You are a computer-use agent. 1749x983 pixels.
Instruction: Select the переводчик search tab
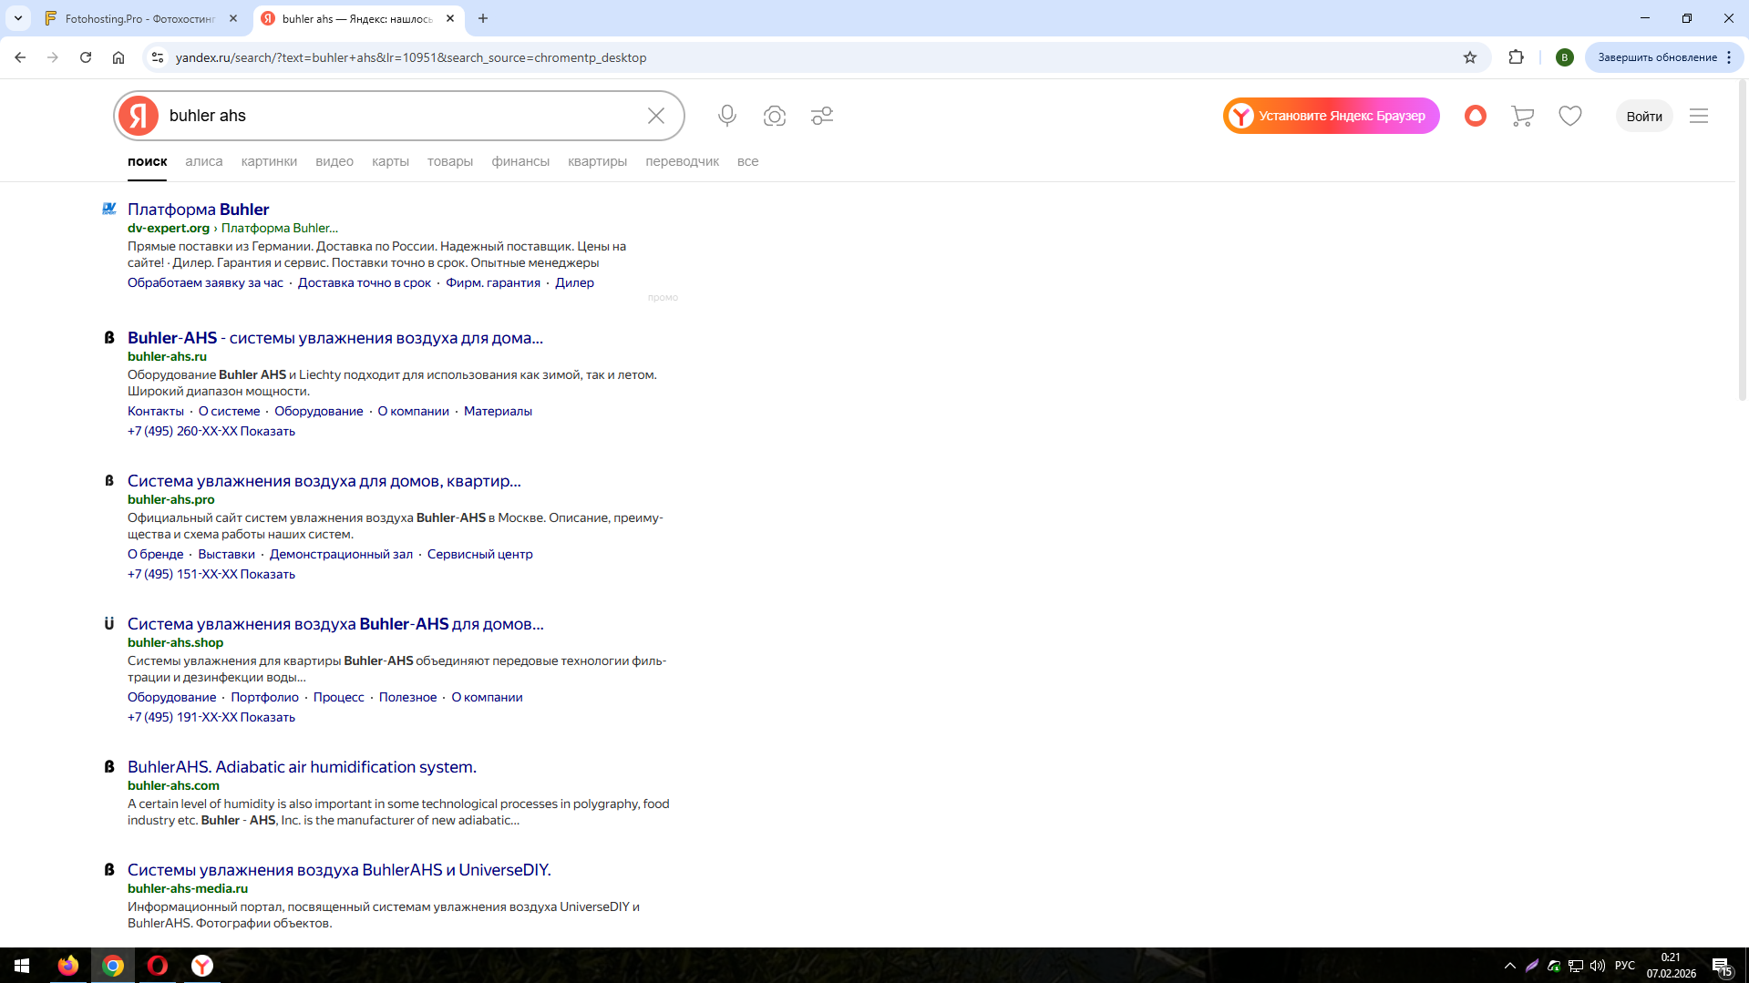(683, 161)
